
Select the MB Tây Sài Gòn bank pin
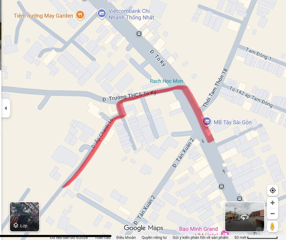[x=207, y=121]
